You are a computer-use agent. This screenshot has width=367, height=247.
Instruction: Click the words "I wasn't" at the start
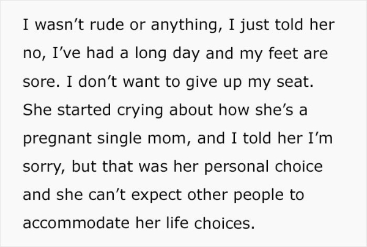pyautogui.click(x=44, y=27)
